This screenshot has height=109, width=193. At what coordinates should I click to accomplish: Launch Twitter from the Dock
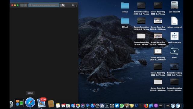(x=117, y=106)
